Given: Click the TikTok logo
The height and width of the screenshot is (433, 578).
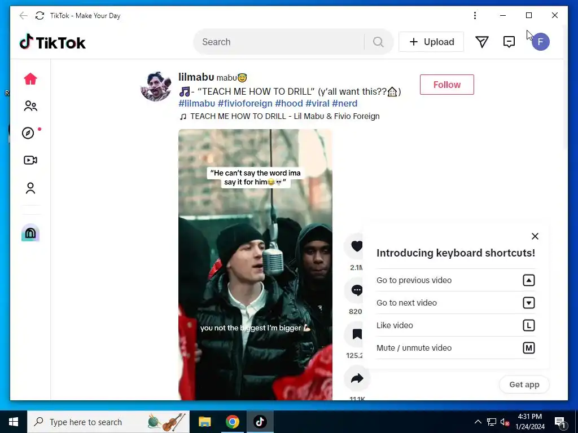Looking at the screenshot, I should click(x=52, y=42).
